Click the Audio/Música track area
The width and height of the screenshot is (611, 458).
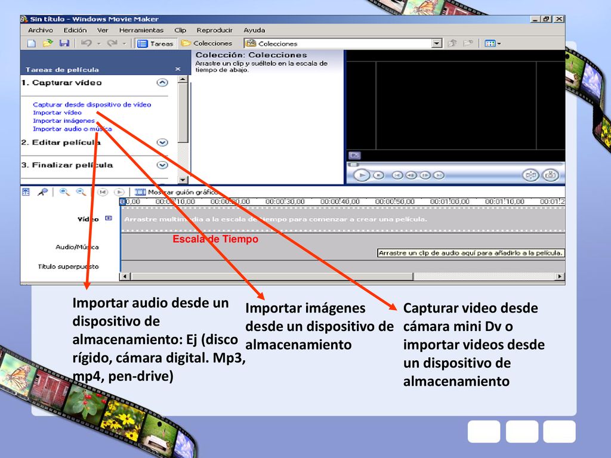[x=343, y=247]
